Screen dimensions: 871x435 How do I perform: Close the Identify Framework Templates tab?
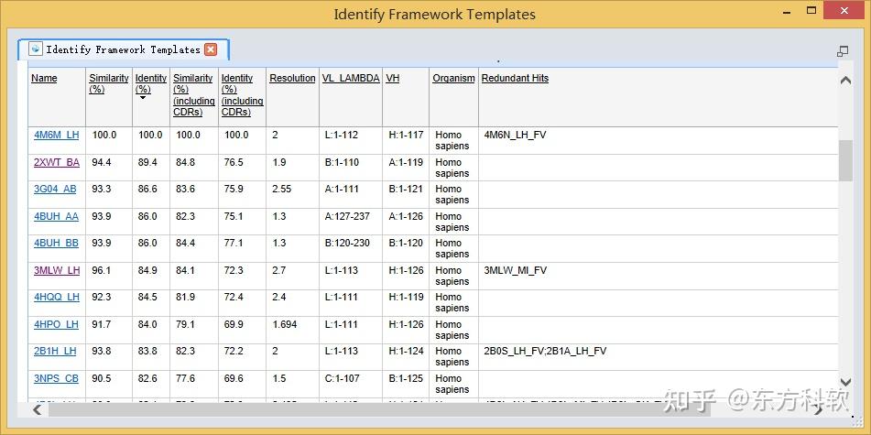[211, 49]
